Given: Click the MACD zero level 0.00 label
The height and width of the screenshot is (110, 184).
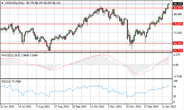Looking at the screenshot, I should pos(176,65).
